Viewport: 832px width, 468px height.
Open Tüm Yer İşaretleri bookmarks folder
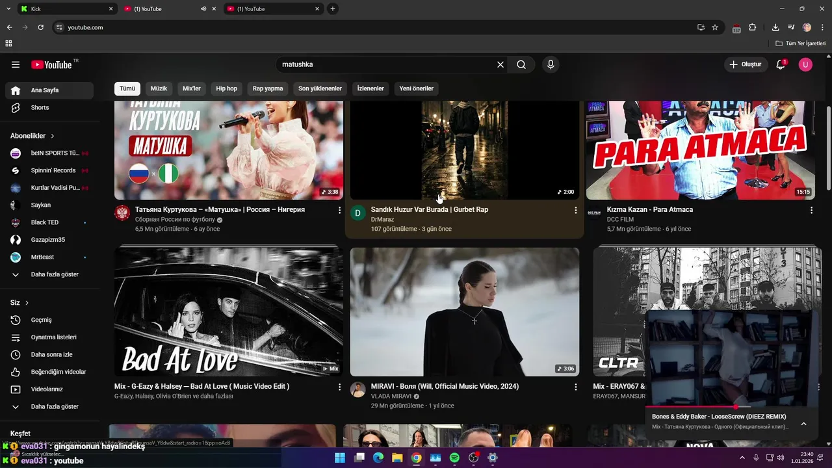click(801, 44)
